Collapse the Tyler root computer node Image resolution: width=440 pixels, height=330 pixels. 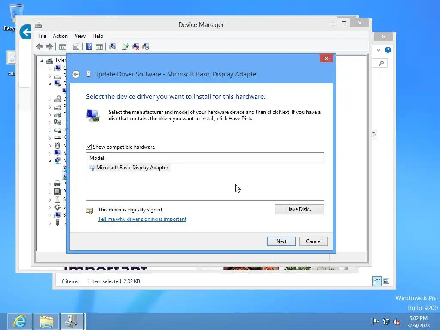pyautogui.click(x=42, y=60)
